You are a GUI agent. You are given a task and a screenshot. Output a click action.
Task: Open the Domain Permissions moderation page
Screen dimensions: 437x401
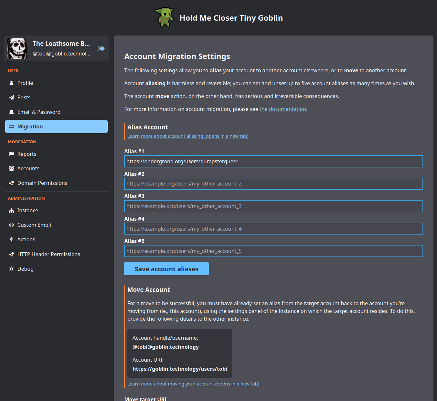(42, 183)
